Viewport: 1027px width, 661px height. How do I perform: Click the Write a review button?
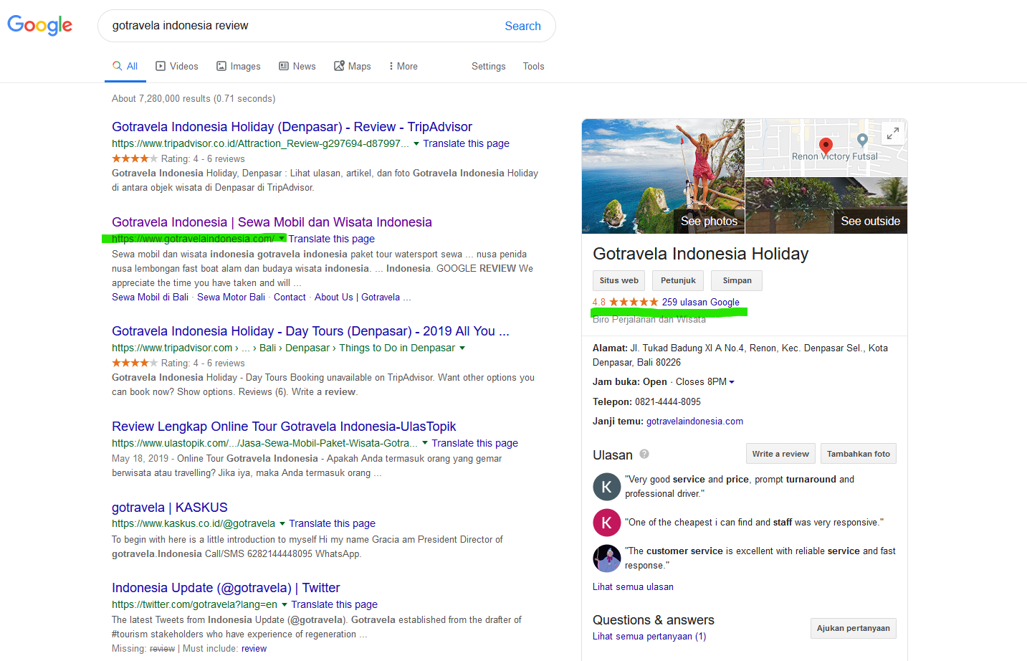click(x=780, y=454)
